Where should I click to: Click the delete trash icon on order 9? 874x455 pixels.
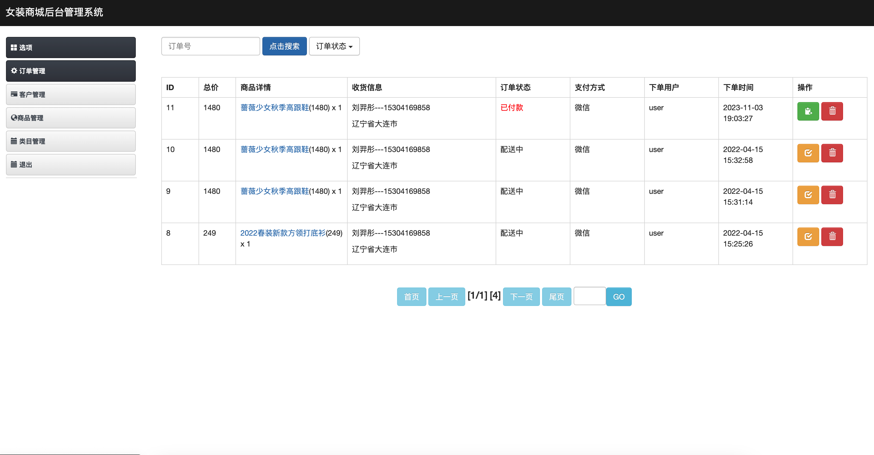click(832, 195)
